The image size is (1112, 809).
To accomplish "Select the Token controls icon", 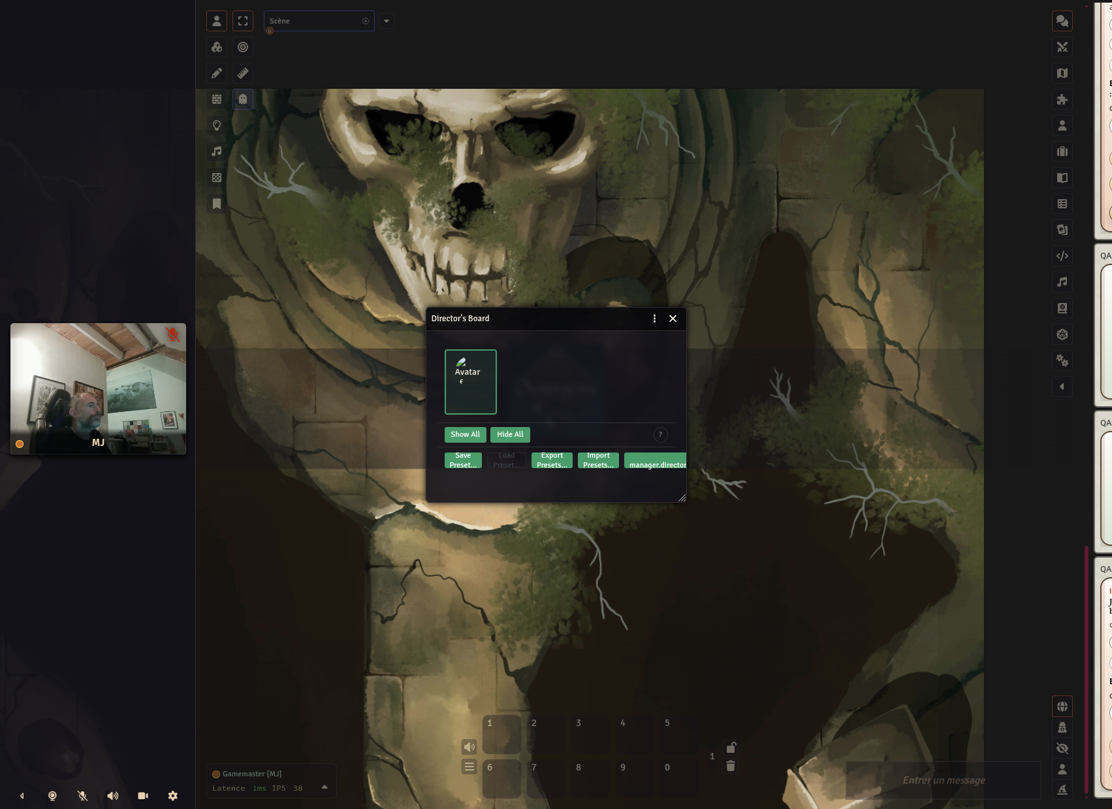I will click(217, 21).
